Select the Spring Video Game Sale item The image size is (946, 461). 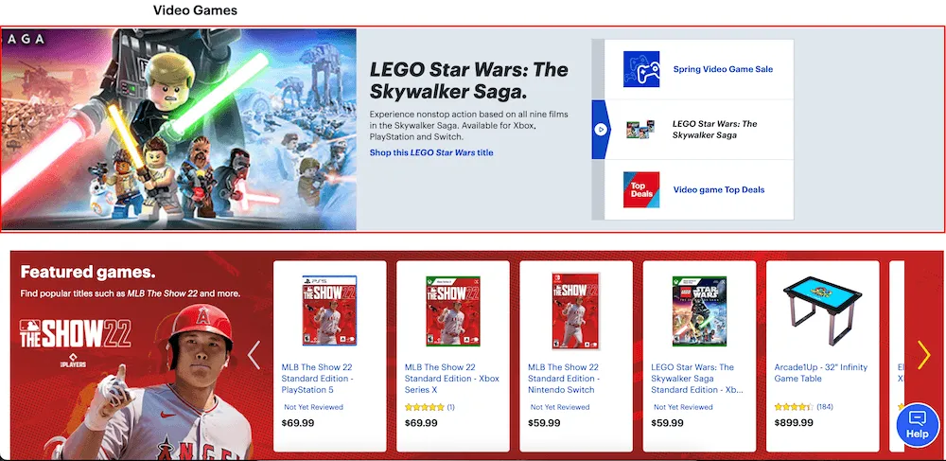tap(699, 69)
